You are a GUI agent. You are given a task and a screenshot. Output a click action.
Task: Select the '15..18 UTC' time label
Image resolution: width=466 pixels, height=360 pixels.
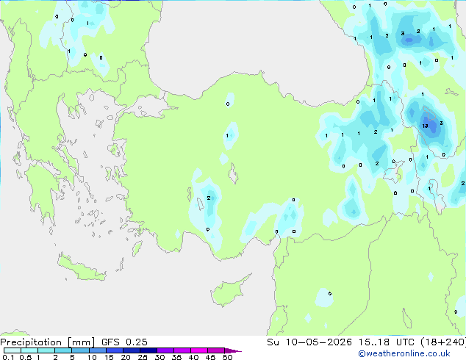point(386,342)
